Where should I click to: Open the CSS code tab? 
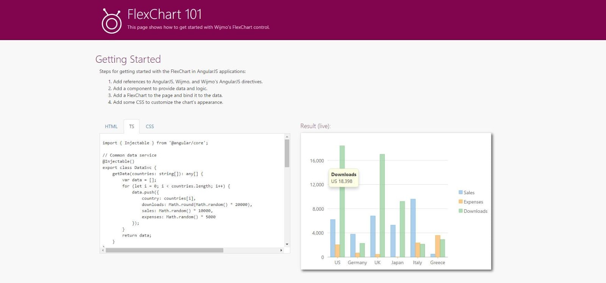(150, 126)
